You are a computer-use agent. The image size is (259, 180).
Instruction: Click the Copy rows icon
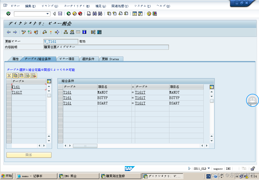[15, 75]
